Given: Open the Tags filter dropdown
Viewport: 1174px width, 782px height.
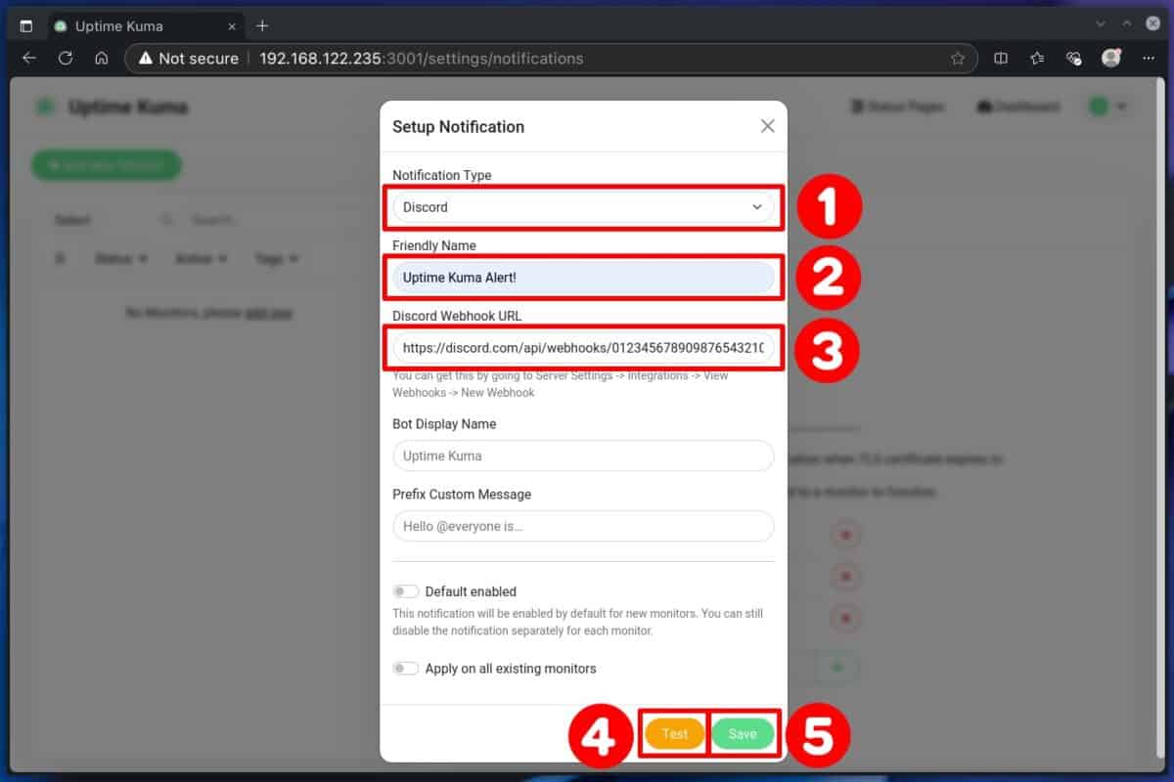Looking at the screenshot, I should [272, 259].
